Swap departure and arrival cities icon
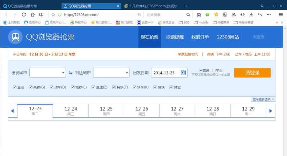Screen dimensions: 287x156 pos(71,73)
